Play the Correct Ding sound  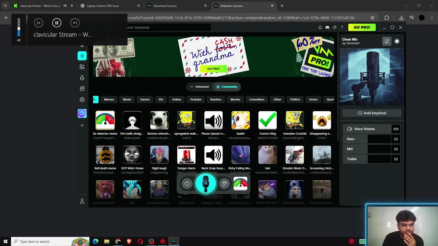(268, 120)
